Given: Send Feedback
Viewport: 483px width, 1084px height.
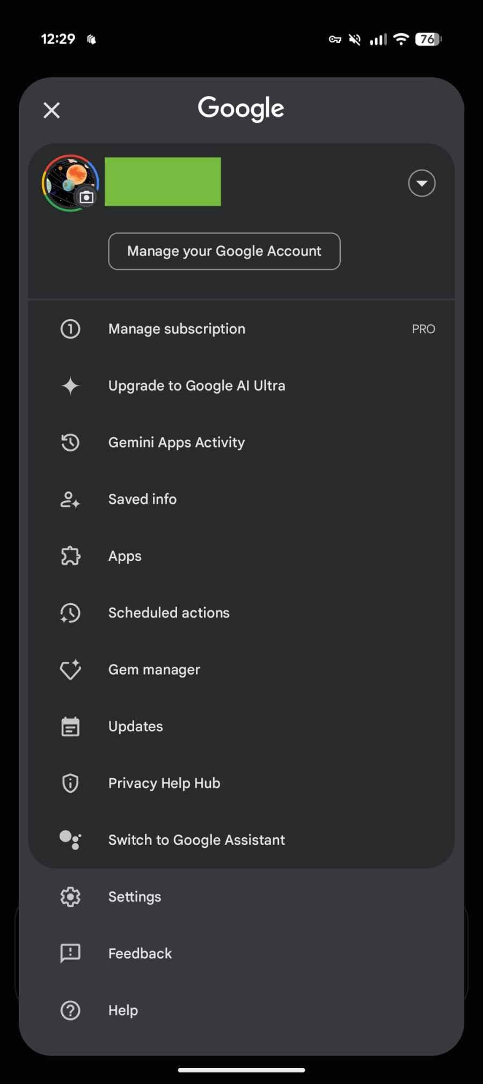Looking at the screenshot, I should pos(241,954).
